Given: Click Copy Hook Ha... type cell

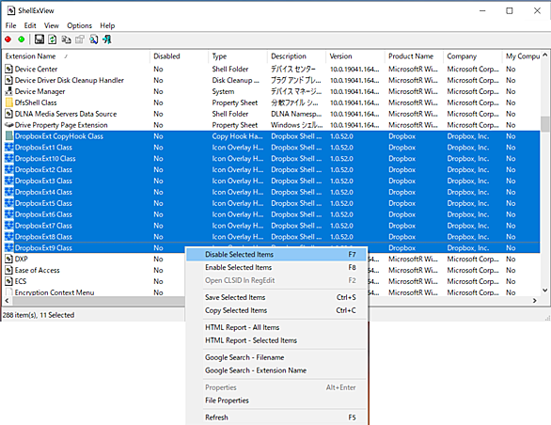Looking at the screenshot, I should click(237, 136).
